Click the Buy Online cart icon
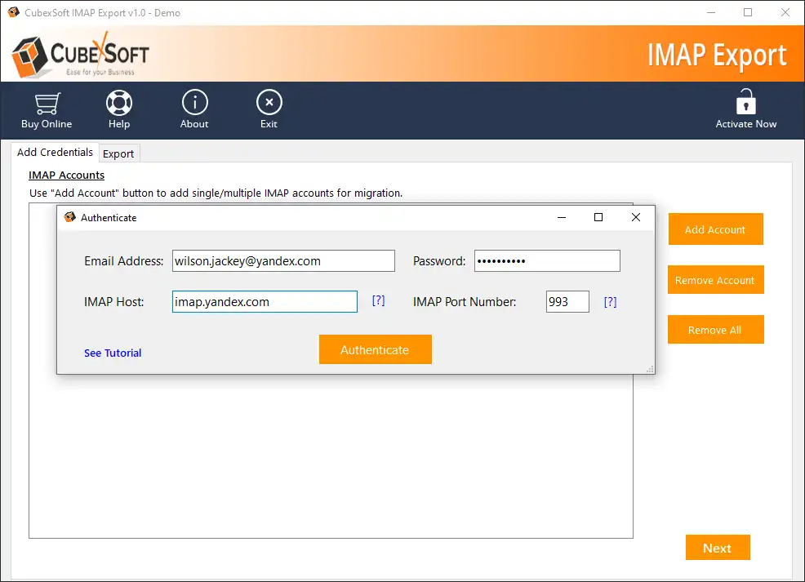 pyautogui.click(x=47, y=104)
